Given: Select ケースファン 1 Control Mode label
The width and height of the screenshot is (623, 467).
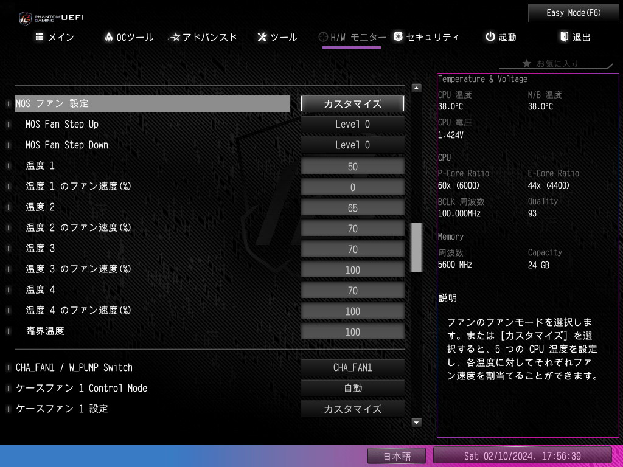Looking at the screenshot, I should 82,388.
